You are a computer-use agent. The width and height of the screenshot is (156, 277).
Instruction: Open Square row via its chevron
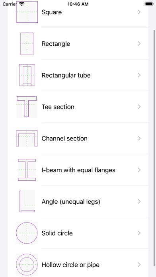pos(139,12)
